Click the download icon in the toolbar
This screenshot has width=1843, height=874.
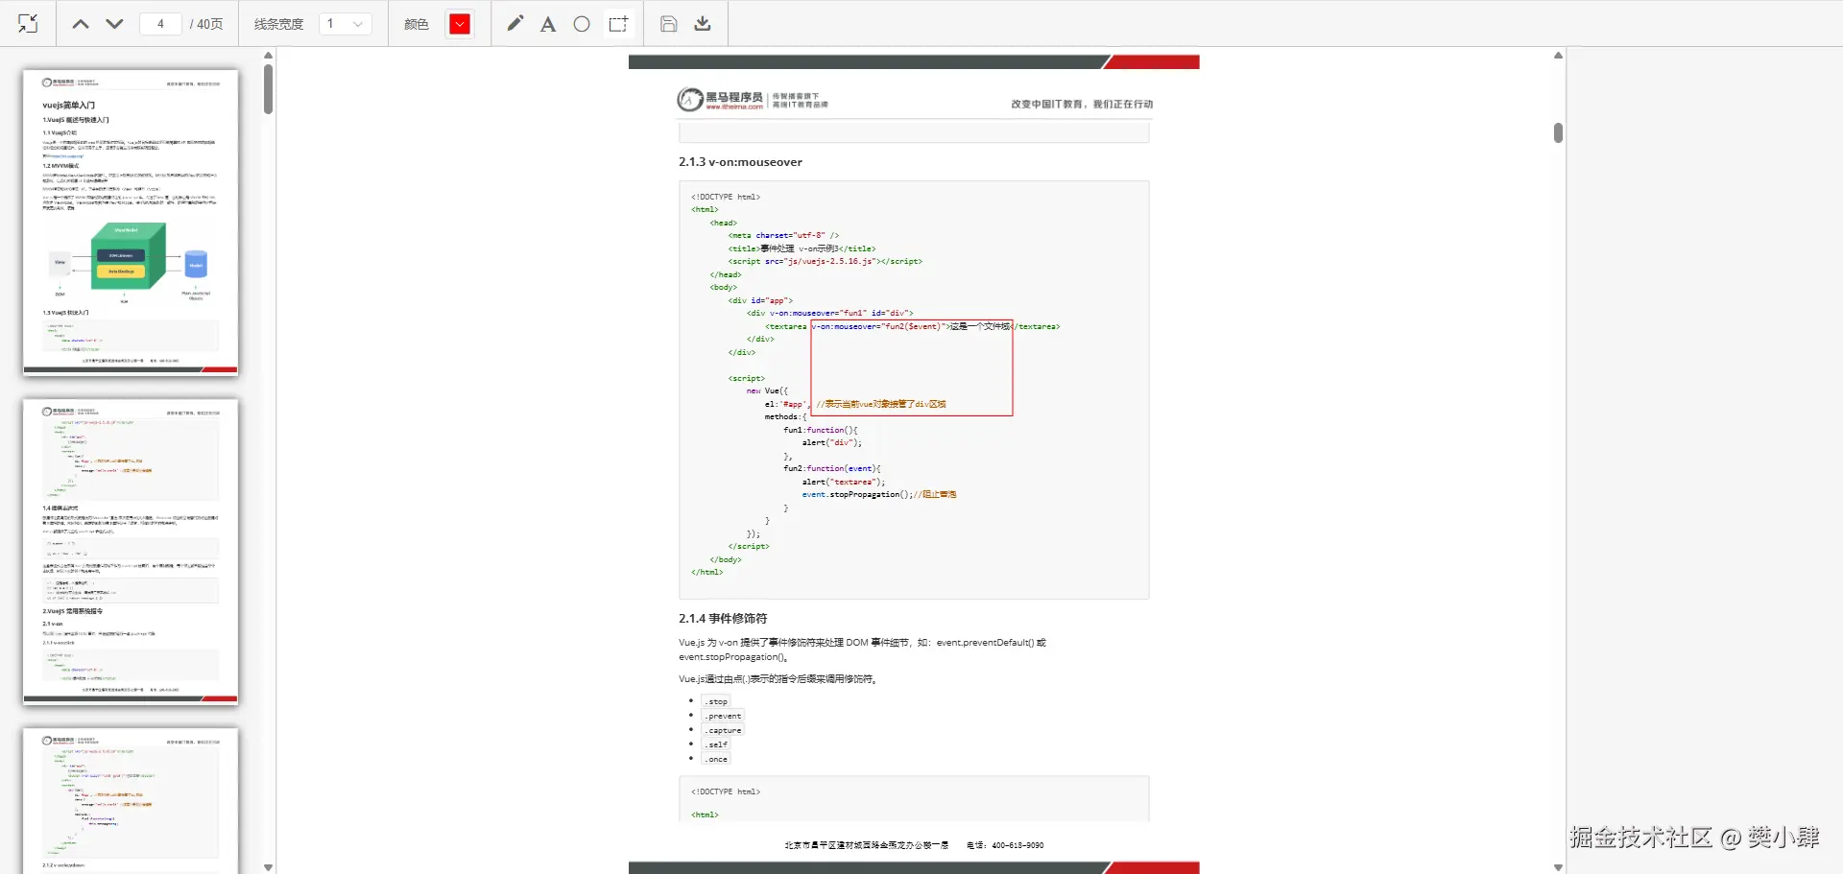[x=703, y=24]
